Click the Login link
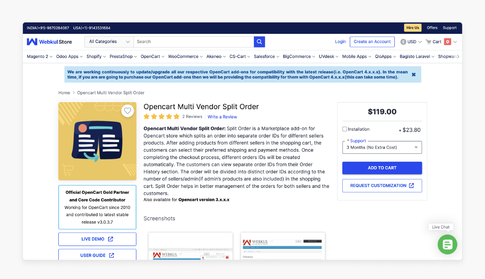Screen dimensions: 485x279 pos(340,42)
